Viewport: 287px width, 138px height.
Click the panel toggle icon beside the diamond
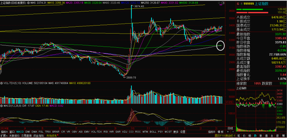pos(223,3)
